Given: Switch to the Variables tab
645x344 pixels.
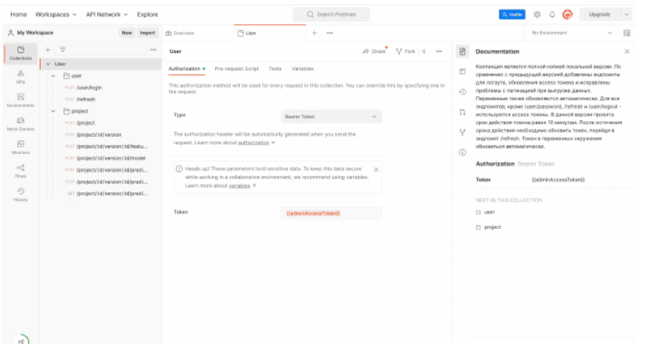Looking at the screenshot, I should click(x=303, y=69).
